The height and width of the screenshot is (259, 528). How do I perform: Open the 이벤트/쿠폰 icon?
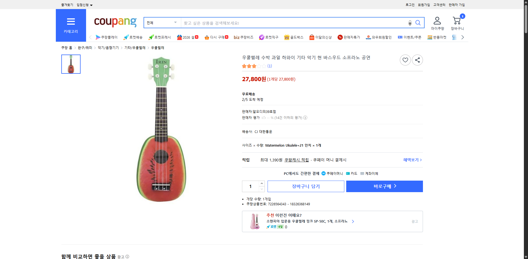400,37
